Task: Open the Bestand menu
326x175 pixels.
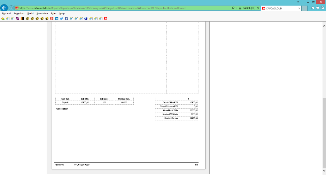Action: click(6, 14)
